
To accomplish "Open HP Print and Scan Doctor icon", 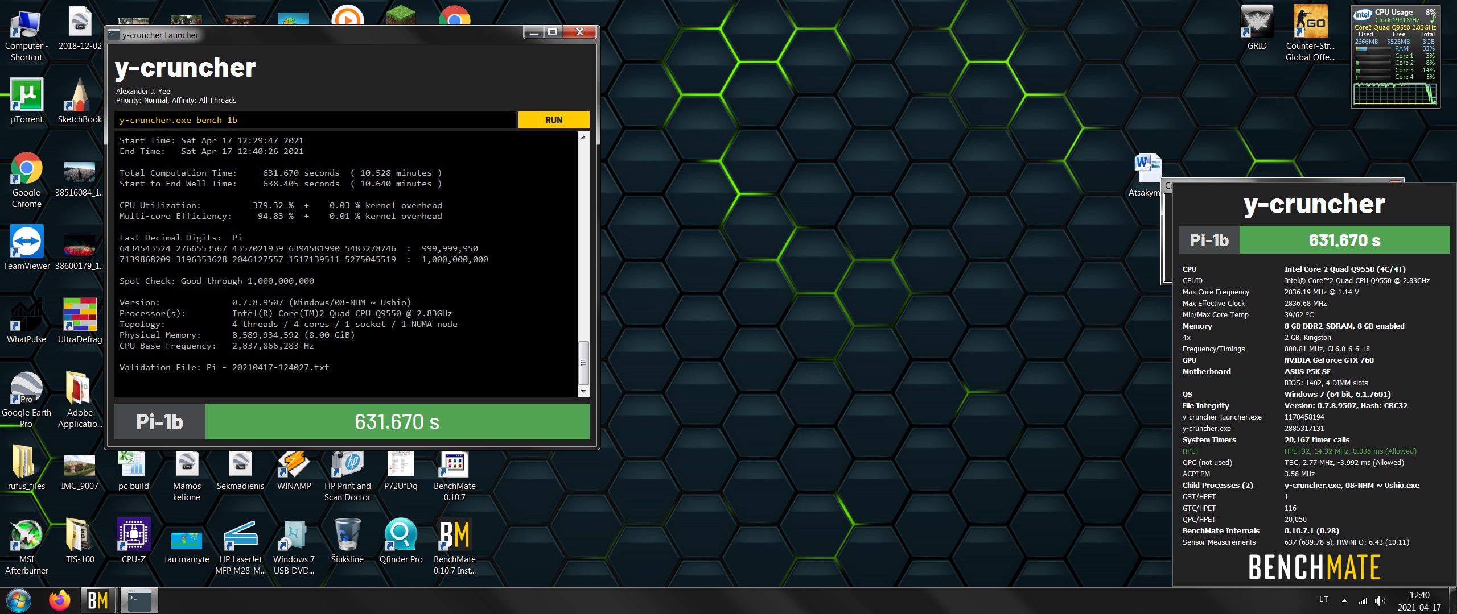I will click(347, 476).
